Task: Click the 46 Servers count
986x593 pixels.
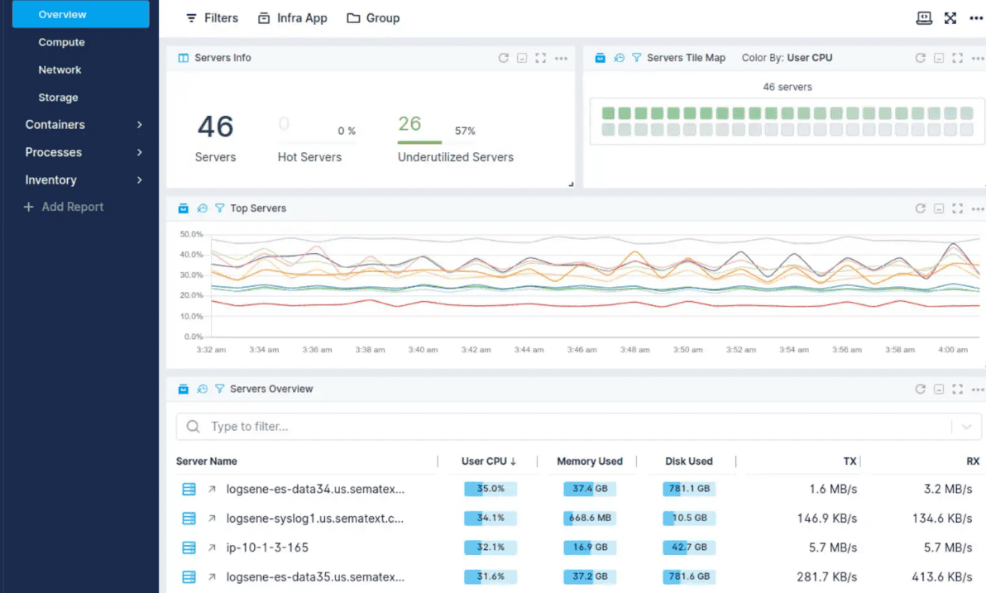Action: pos(216,127)
